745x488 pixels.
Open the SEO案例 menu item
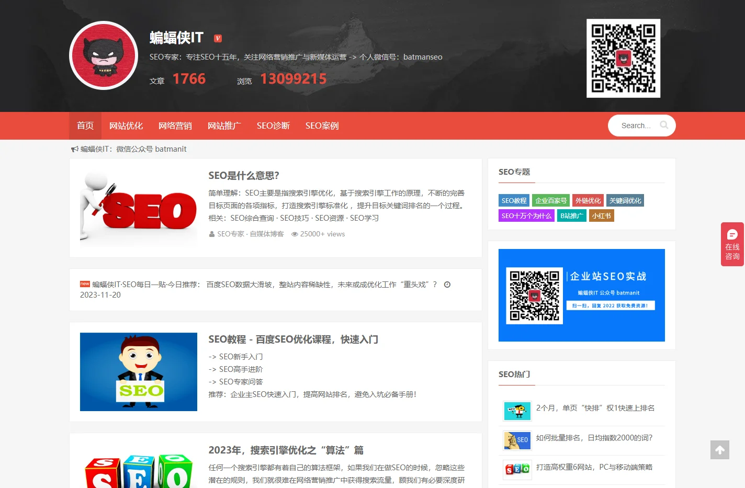pyautogui.click(x=322, y=126)
